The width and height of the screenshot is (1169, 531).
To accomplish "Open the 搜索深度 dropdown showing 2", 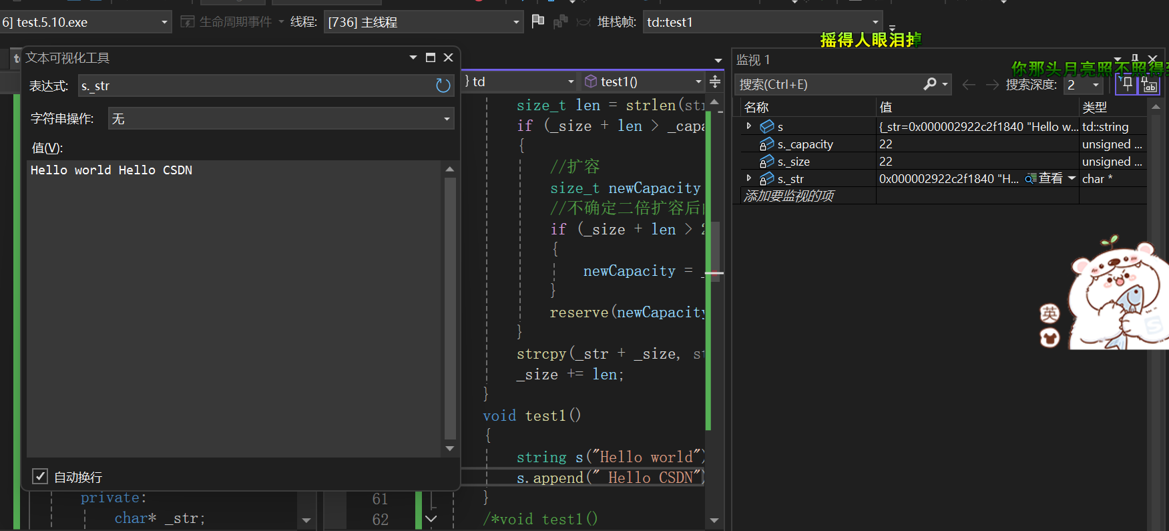I will (1083, 85).
